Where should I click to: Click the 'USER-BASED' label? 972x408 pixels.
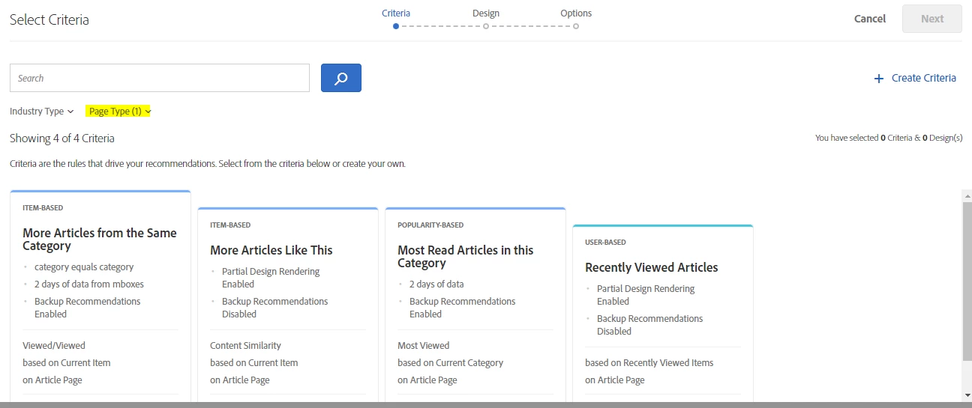coord(605,243)
